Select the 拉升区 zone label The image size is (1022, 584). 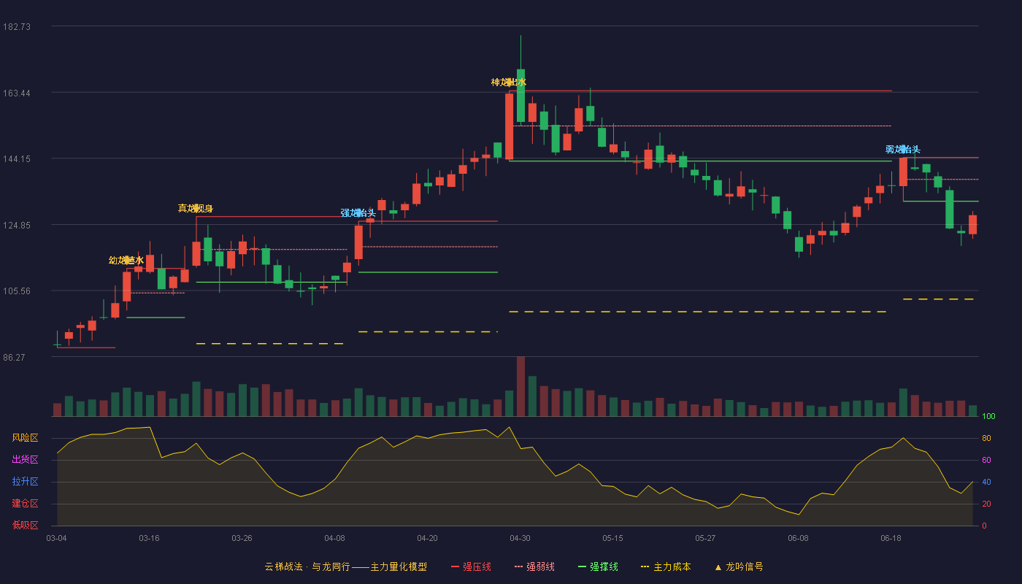(x=25, y=482)
